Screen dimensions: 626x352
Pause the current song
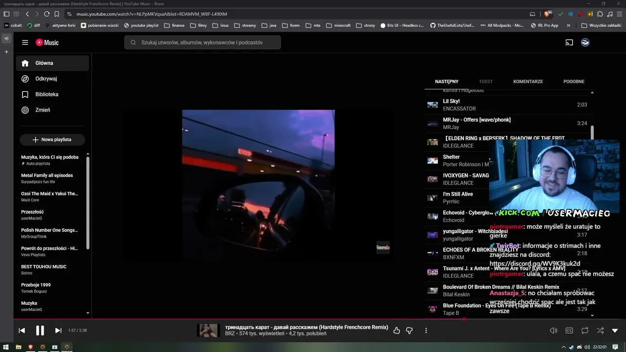(x=40, y=330)
